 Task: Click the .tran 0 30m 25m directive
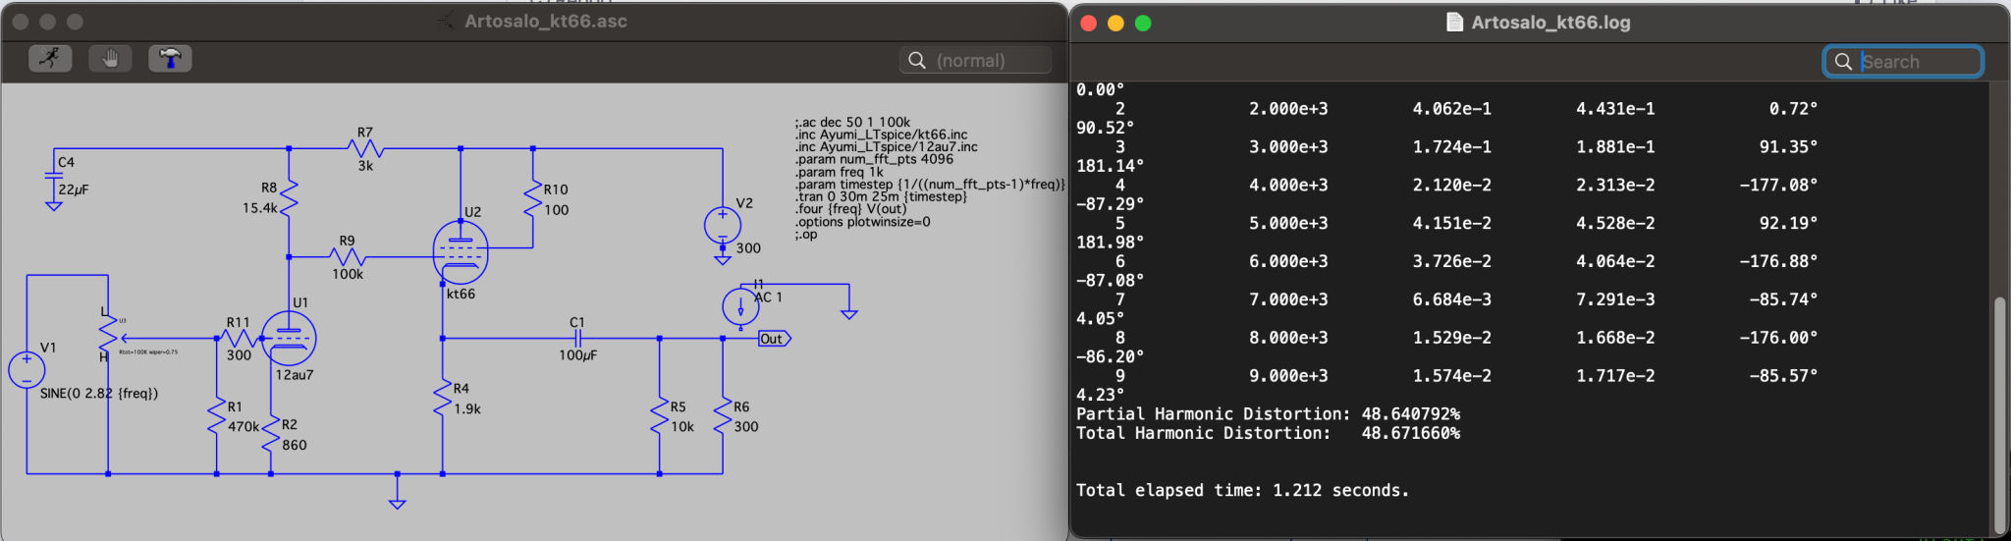(x=881, y=196)
